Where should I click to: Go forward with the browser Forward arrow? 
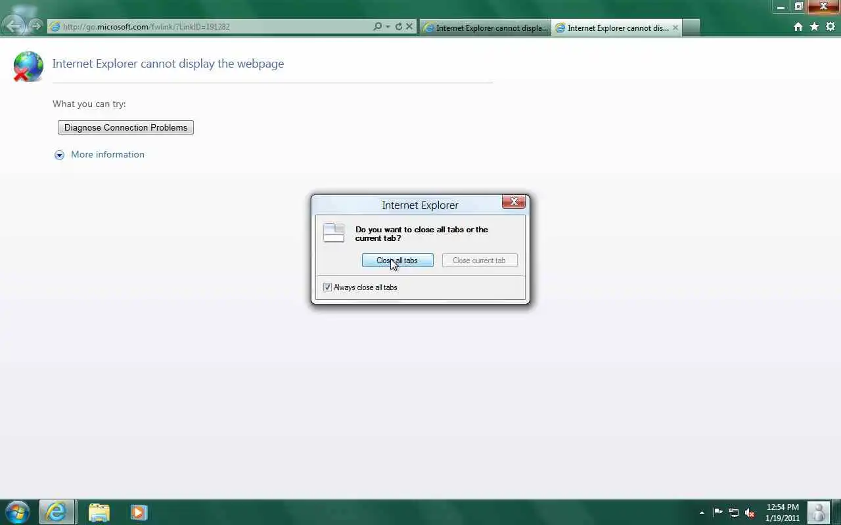tap(35, 26)
